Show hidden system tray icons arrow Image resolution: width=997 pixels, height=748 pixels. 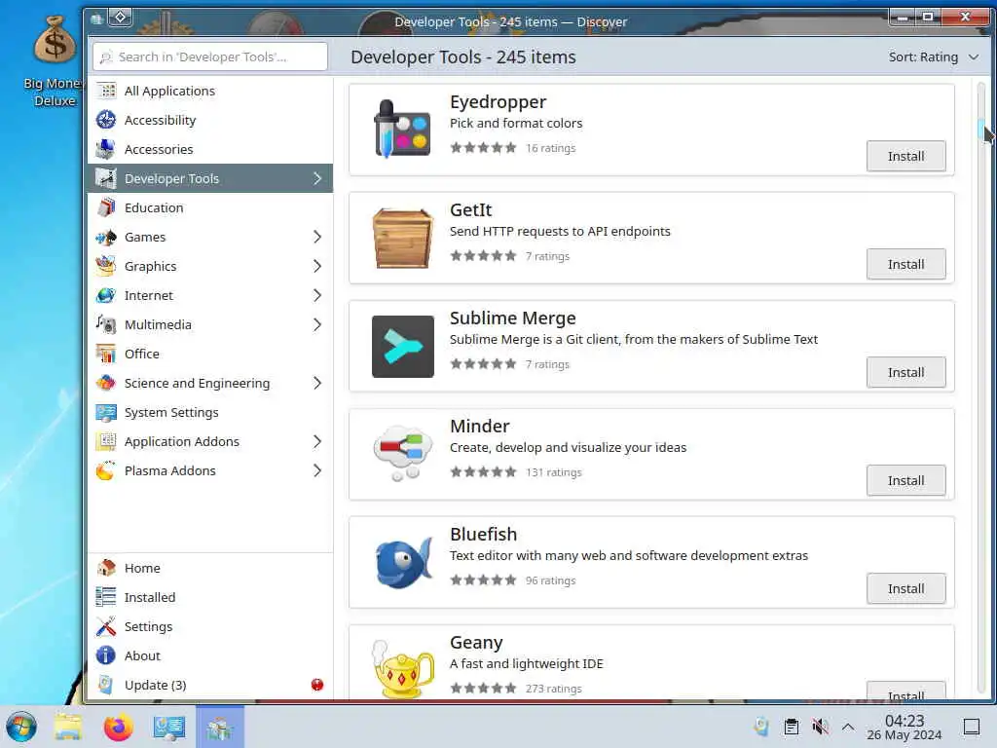pyautogui.click(x=848, y=727)
